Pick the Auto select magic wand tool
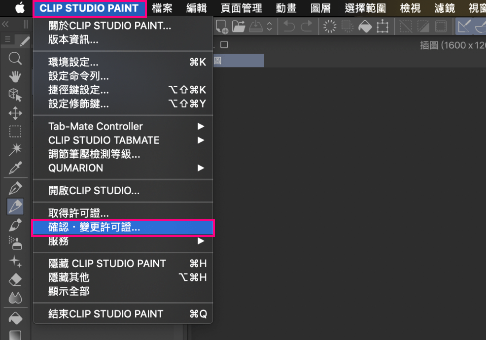 [15, 149]
